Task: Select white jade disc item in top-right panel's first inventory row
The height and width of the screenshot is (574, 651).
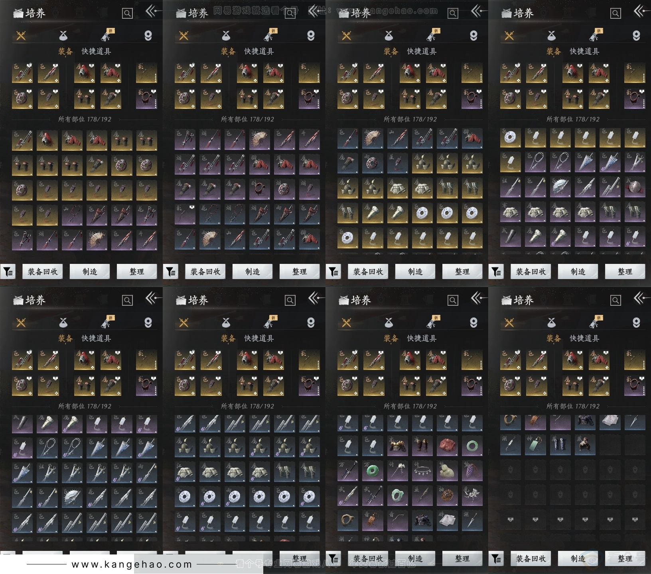Action: (510, 138)
